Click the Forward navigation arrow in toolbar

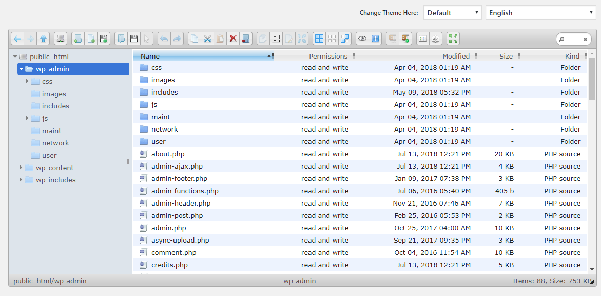point(30,39)
